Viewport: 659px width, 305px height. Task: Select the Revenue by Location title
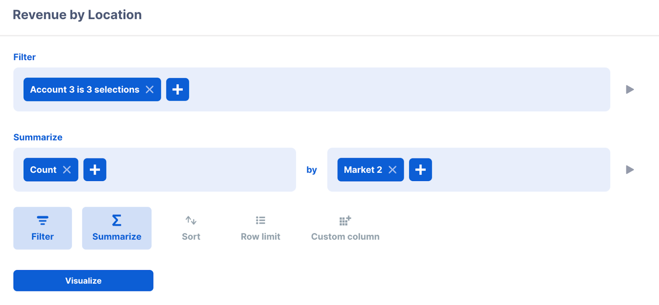tap(77, 15)
